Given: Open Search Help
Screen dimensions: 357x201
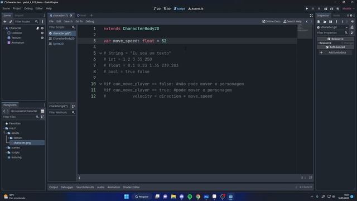Looking at the screenshot, I should click(292, 21).
